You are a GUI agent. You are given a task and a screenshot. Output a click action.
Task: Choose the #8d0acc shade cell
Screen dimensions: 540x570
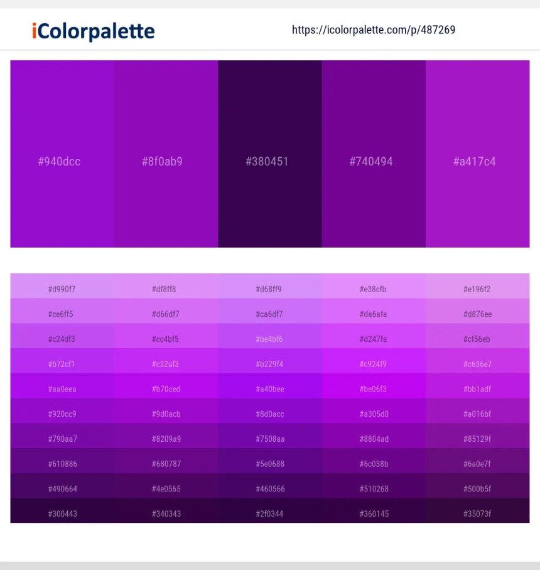point(270,411)
